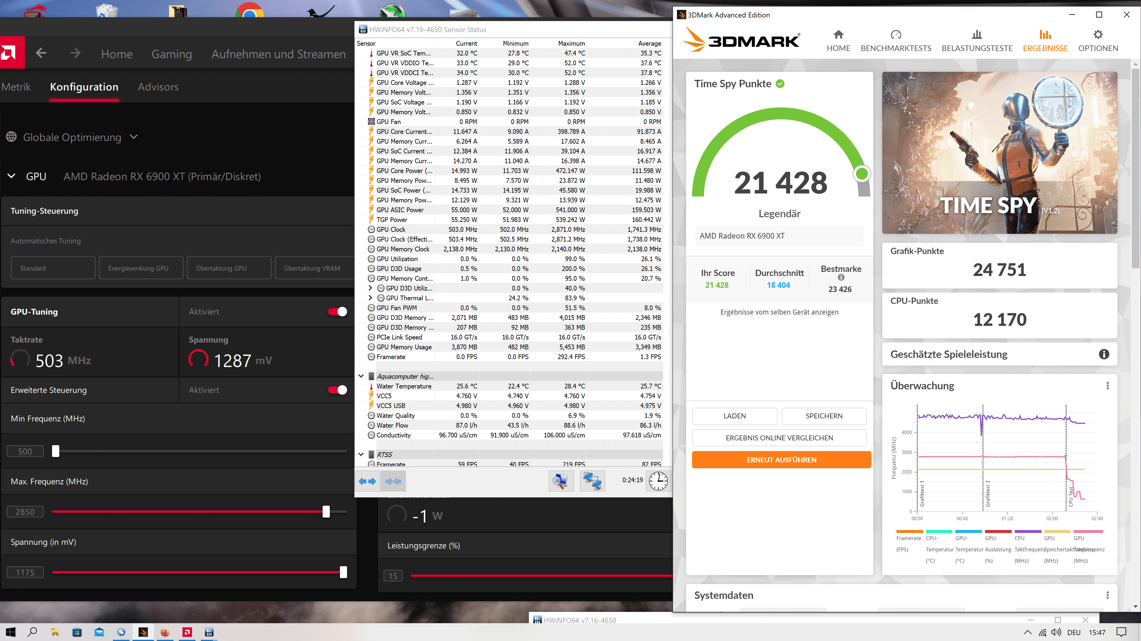1141x641 pixels.
Task: Click HWiNFO collapse columns arrows icon
Action: pyautogui.click(x=393, y=481)
